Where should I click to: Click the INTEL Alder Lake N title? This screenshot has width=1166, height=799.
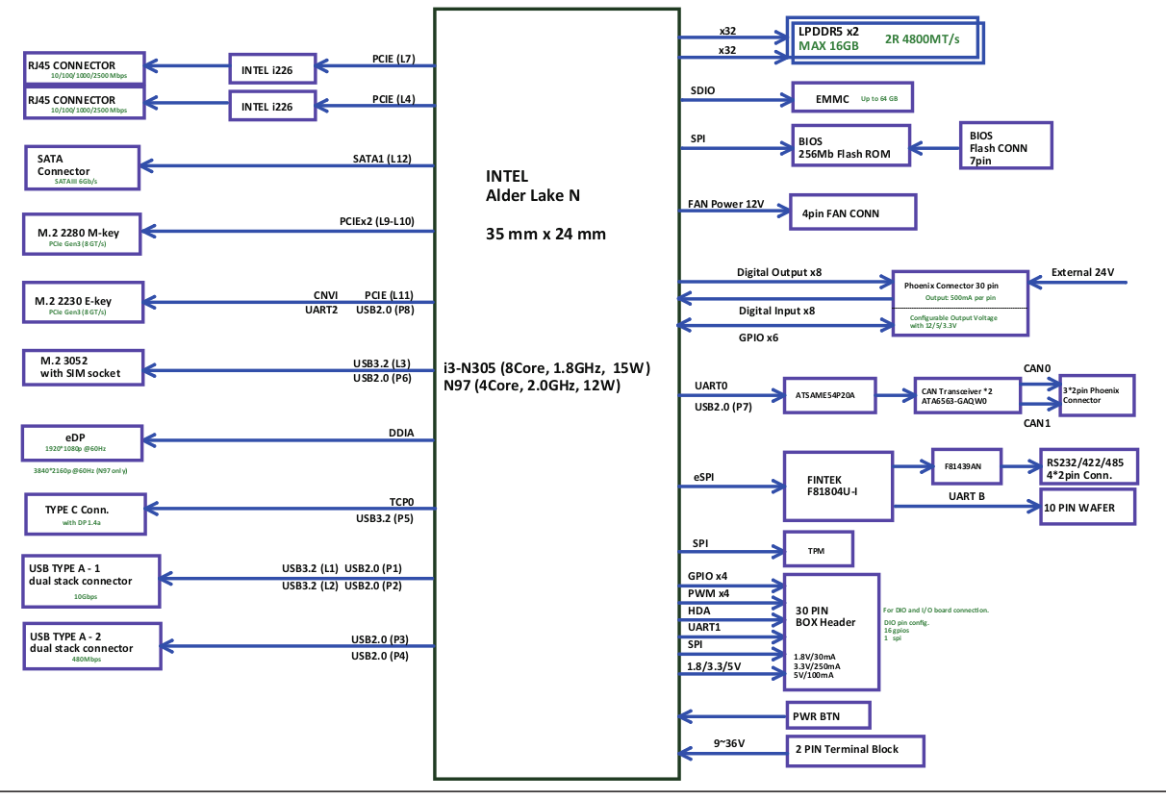[532, 187]
